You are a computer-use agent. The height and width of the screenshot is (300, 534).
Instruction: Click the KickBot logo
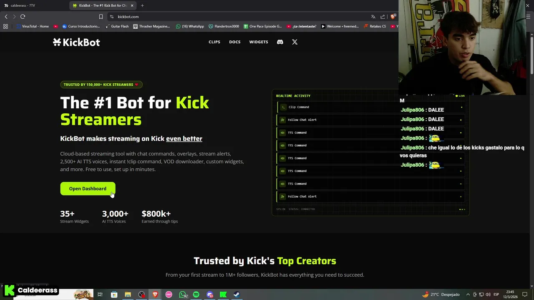[76, 42]
